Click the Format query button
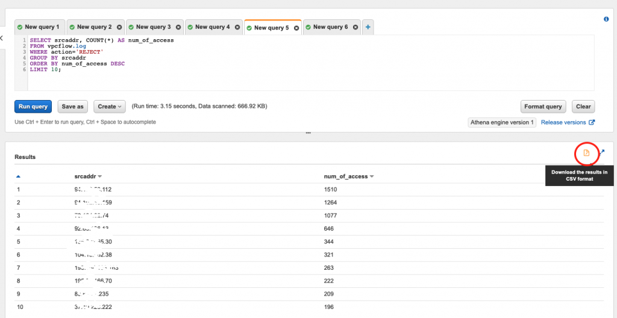The height and width of the screenshot is (318, 617). coord(543,107)
